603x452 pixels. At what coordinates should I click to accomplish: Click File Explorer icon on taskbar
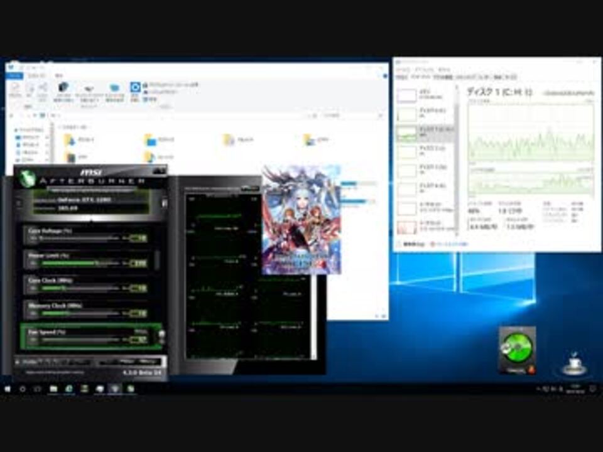(53, 389)
